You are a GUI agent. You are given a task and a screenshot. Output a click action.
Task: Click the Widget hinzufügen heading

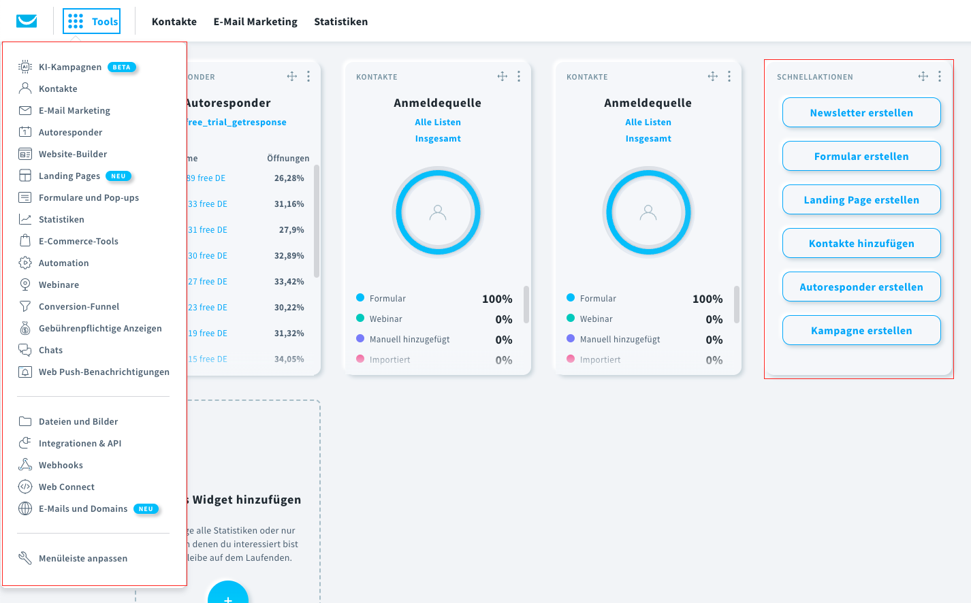tap(244, 500)
